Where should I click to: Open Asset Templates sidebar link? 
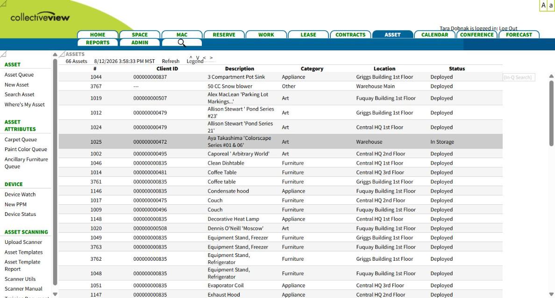click(x=24, y=252)
